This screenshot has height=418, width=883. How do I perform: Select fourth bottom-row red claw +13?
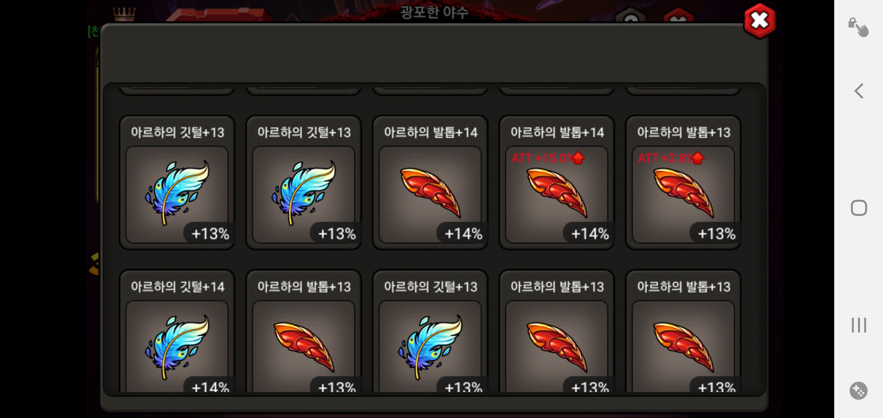[557, 331]
